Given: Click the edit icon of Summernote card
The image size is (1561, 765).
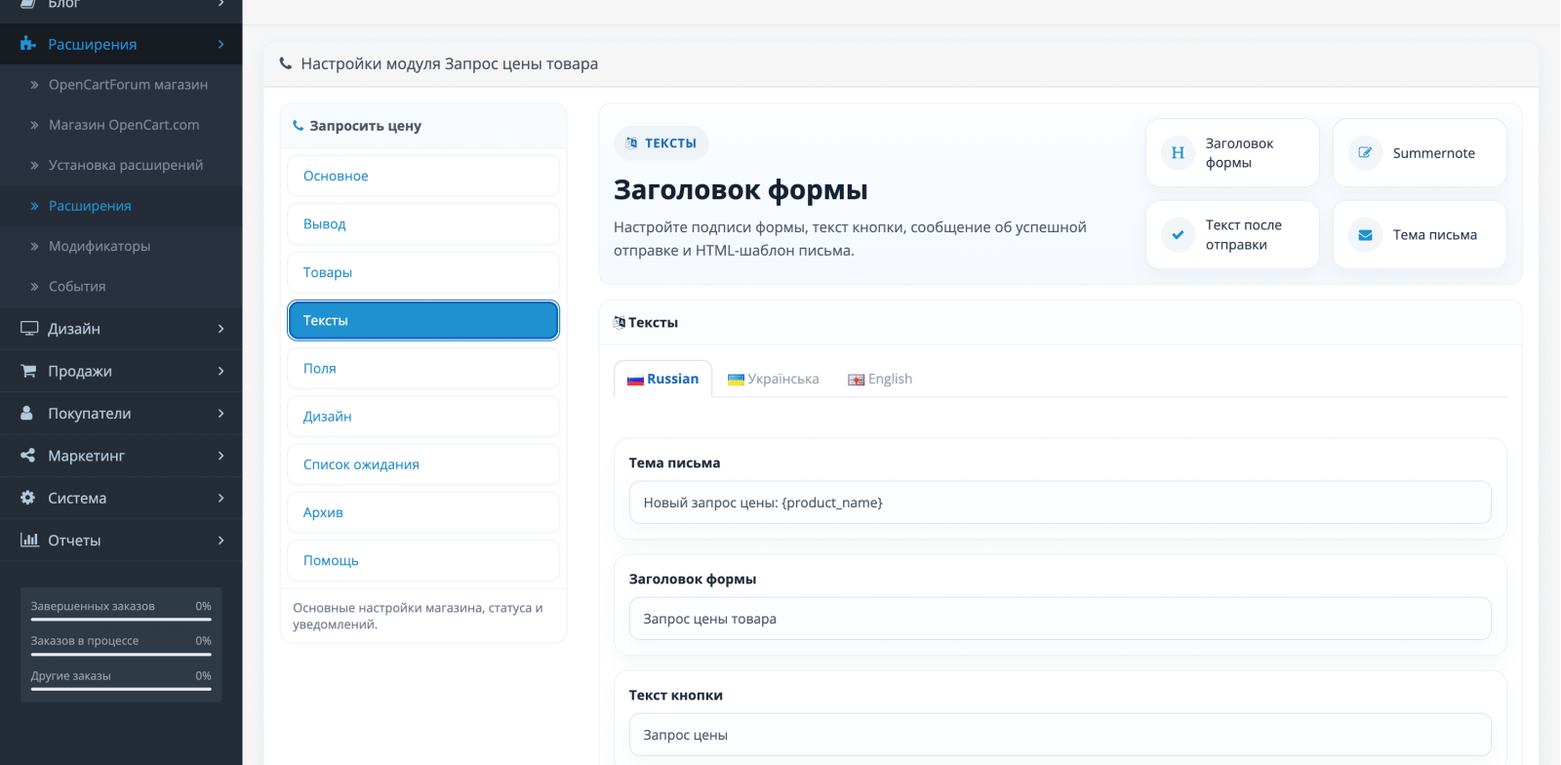Looking at the screenshot, I should (x=1365, y=153).
